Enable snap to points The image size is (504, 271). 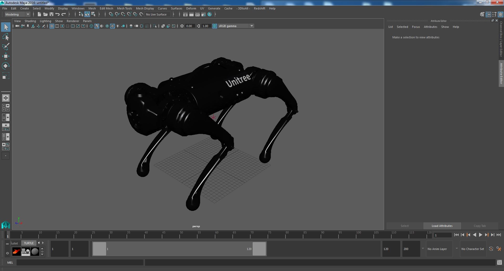coord(123,14)
